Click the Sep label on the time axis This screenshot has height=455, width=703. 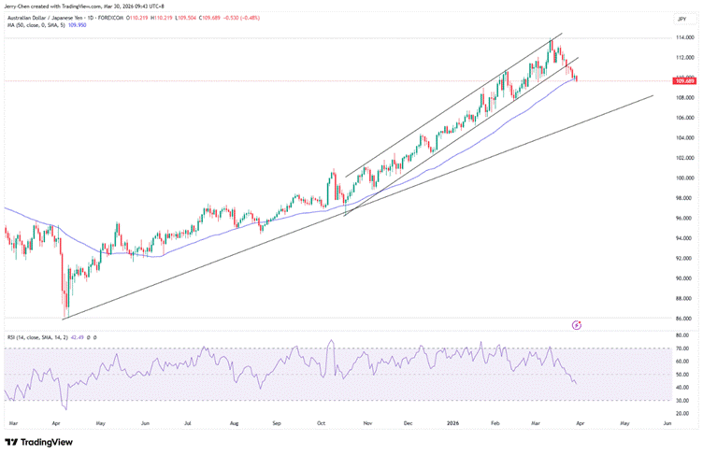(x=277, y=423)
